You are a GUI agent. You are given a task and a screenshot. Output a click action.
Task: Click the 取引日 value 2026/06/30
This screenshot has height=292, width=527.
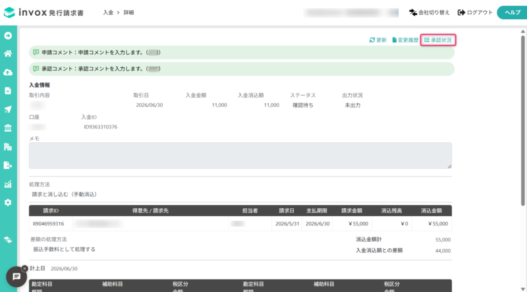pos(150,105)
